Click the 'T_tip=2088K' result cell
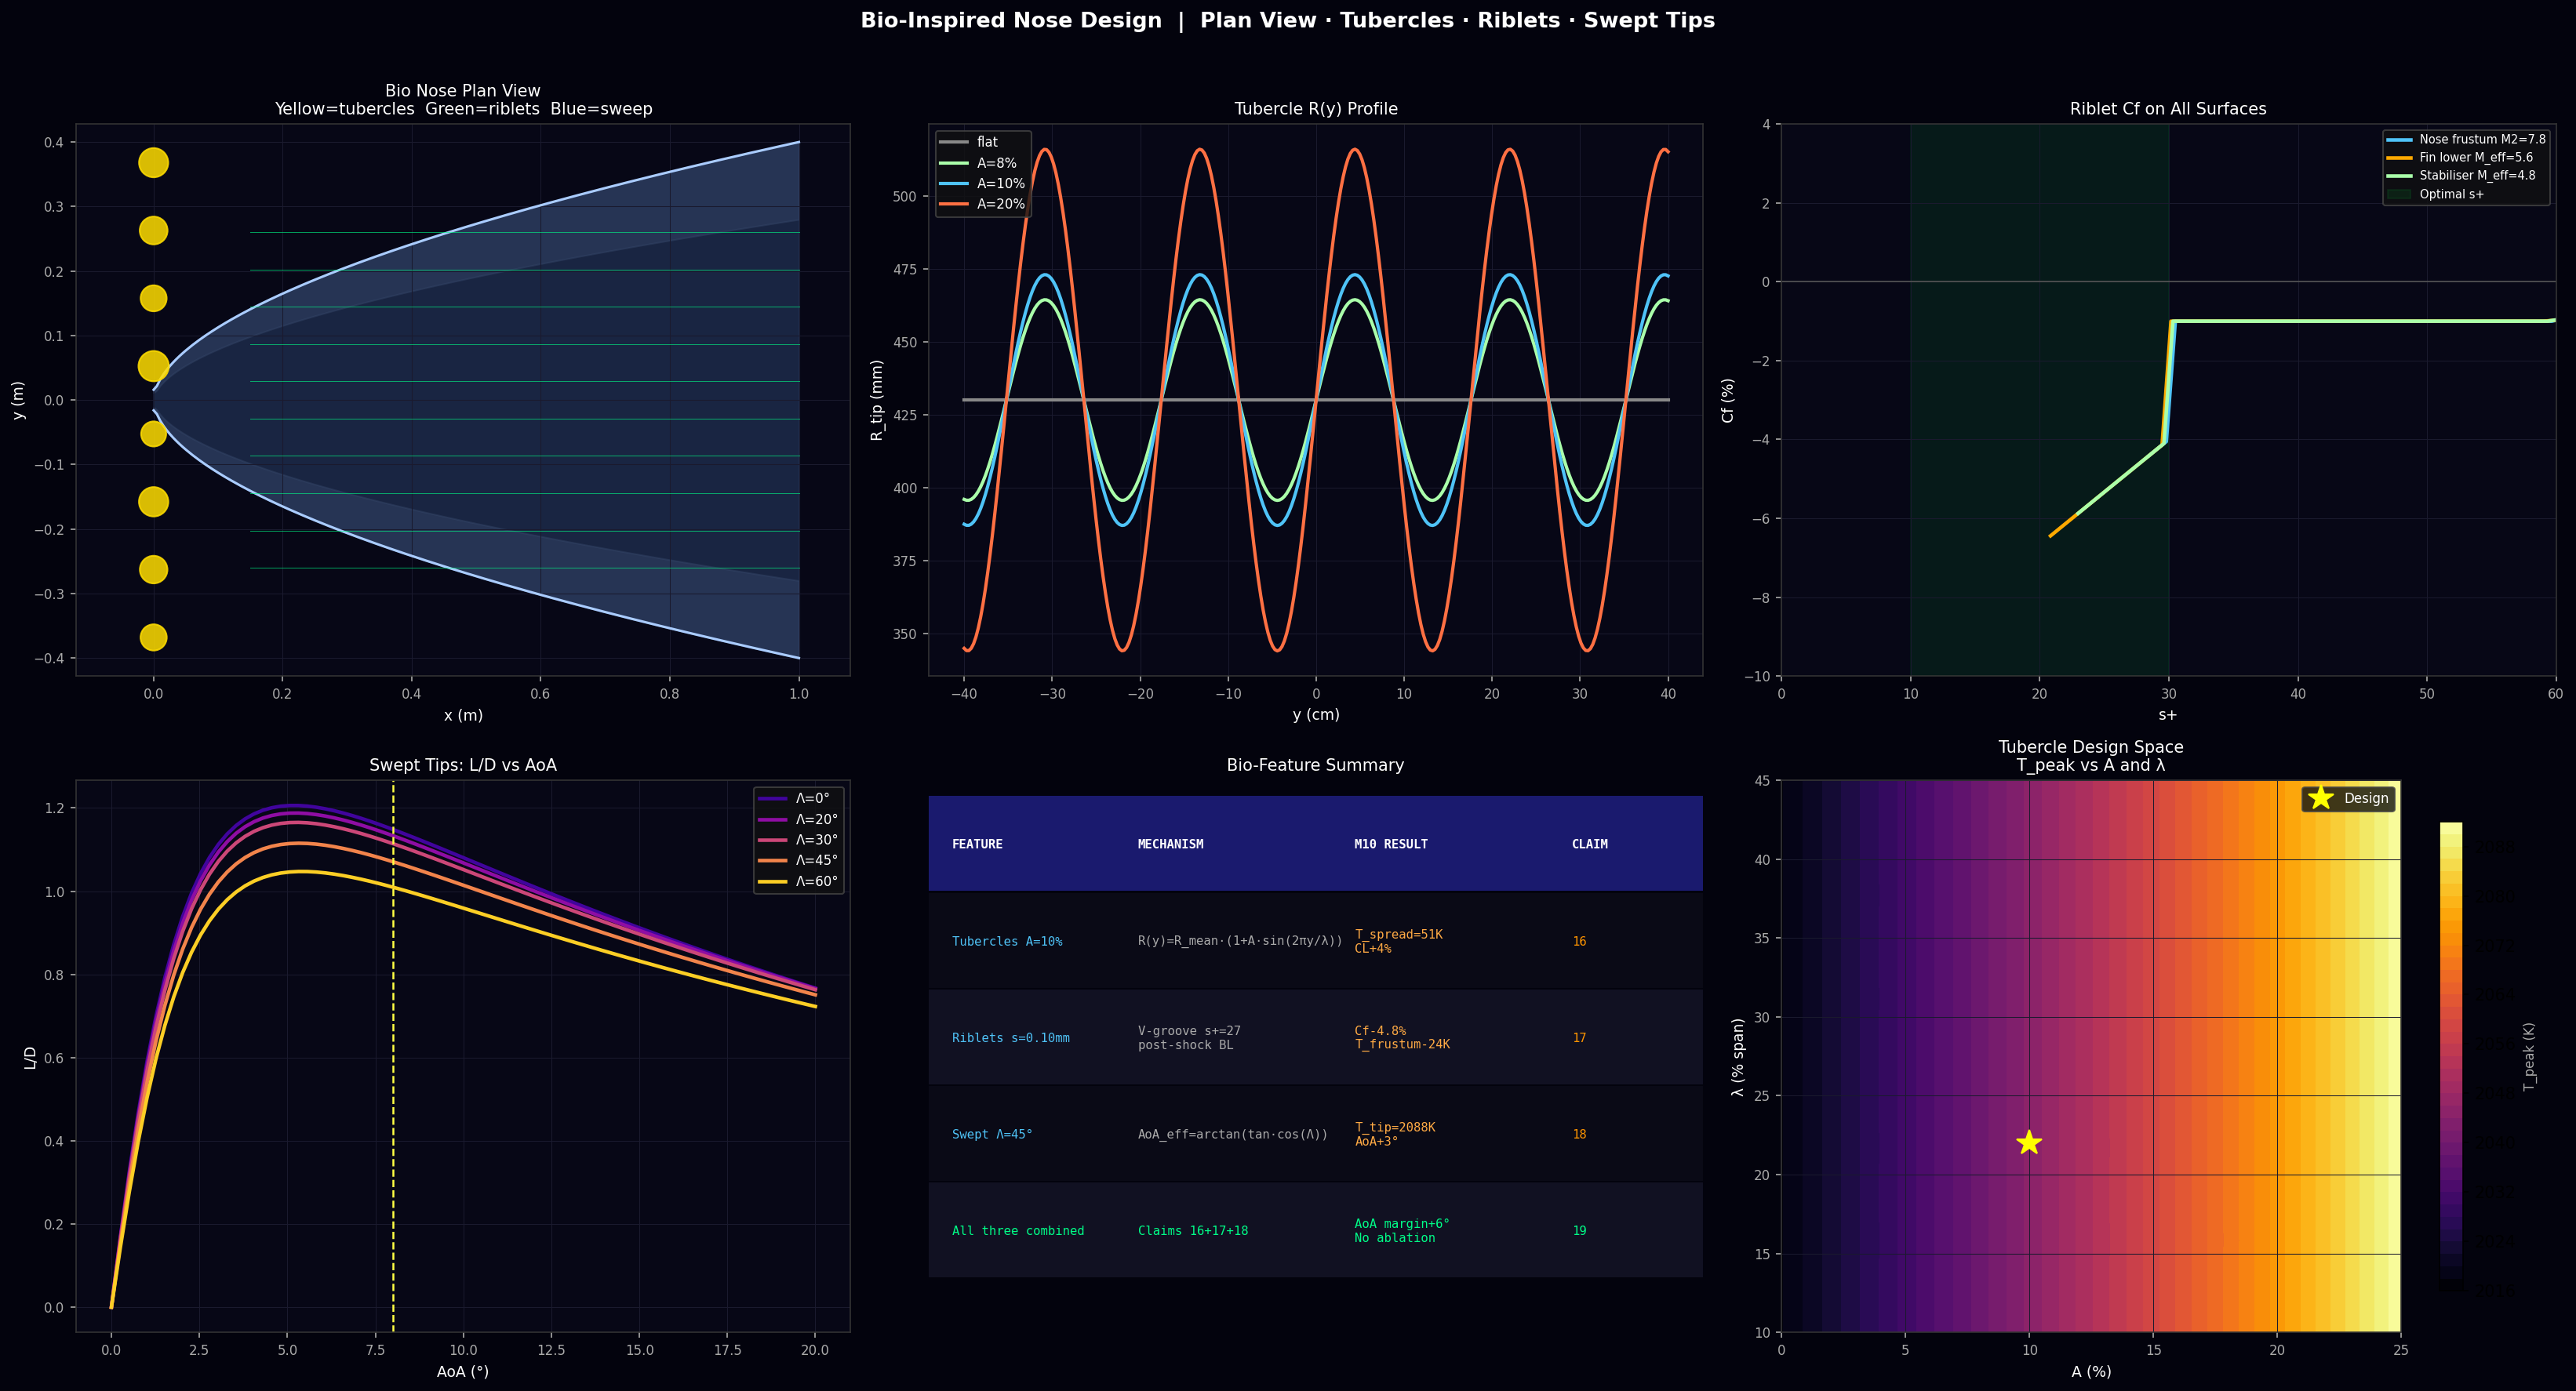Screen dimensions: 2576x1391 point(1395,1134)
